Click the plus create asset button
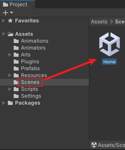 click(5, 13)
